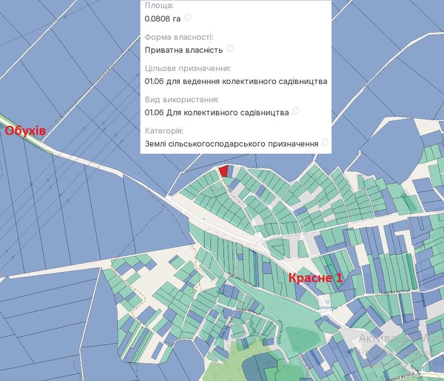Image resolution: width=444 pixels, height=381 pixels.
Task: Click the Джерело spring marker icon
Action: click(x=327, y=301)
